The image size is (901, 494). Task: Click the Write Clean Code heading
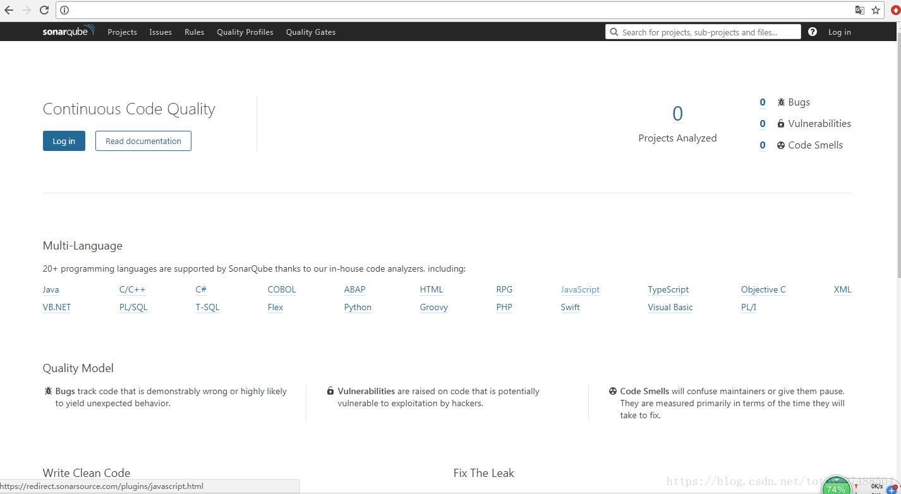pyautogui.click(x=87, y=473)
